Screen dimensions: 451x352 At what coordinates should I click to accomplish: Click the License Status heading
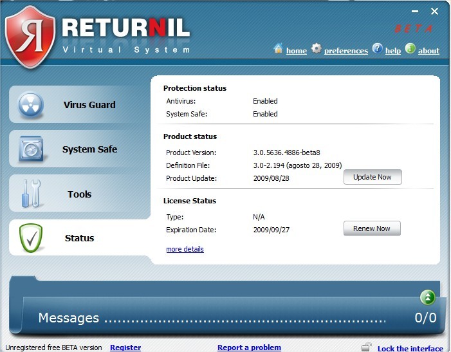coord(190,201)
